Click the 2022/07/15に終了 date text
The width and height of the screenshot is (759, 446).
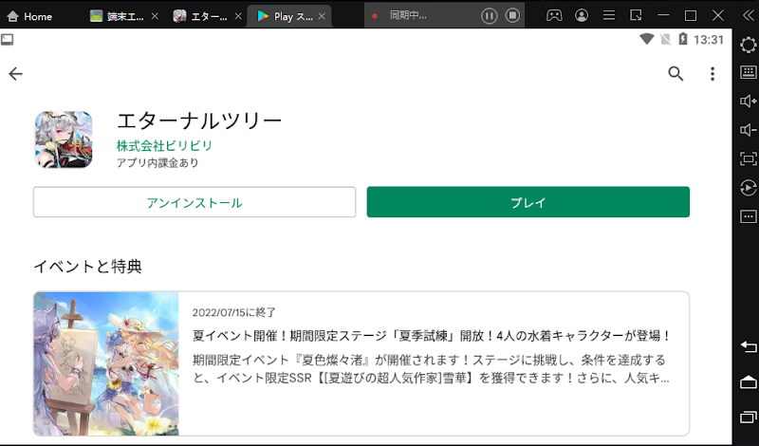234,312
